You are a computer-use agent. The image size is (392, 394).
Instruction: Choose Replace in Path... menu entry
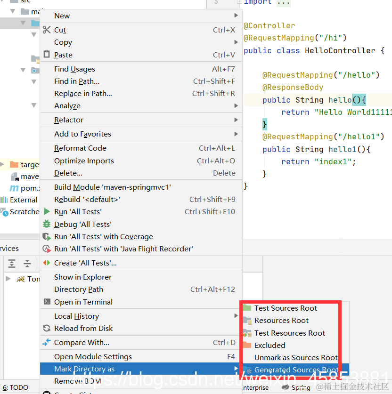pyautogui.click(x=141, y=94)
